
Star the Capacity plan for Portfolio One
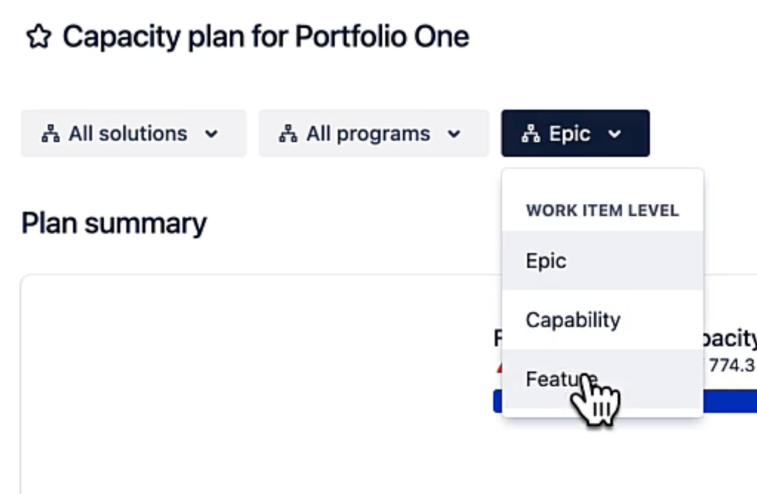click(39, 37)
